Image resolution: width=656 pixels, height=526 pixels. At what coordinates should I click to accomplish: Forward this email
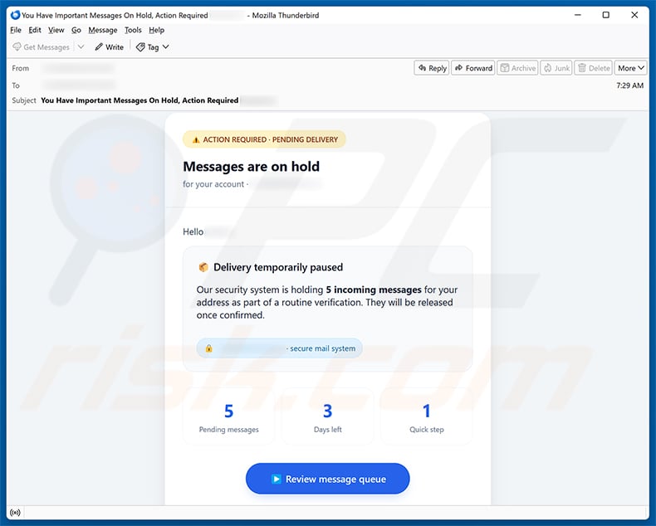(x=473, y=68)
